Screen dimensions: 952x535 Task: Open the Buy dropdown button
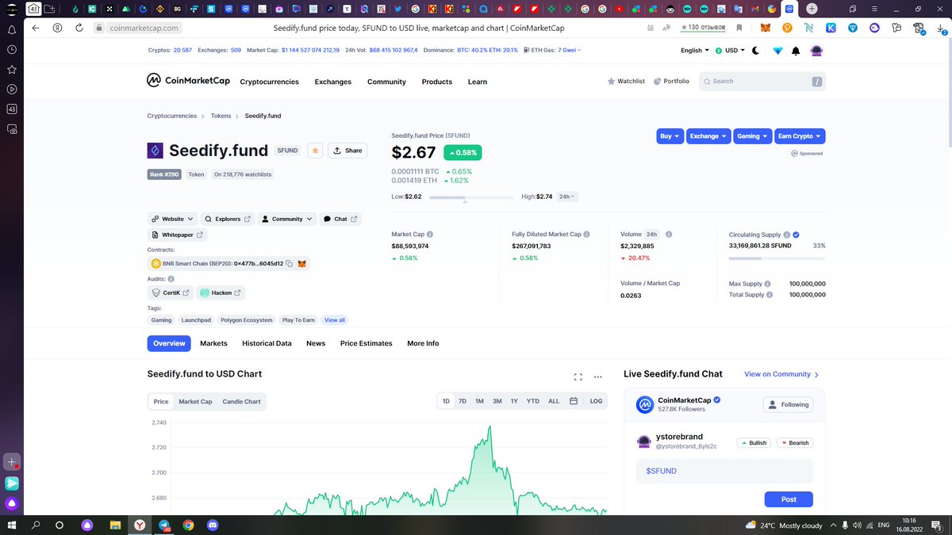670,136
